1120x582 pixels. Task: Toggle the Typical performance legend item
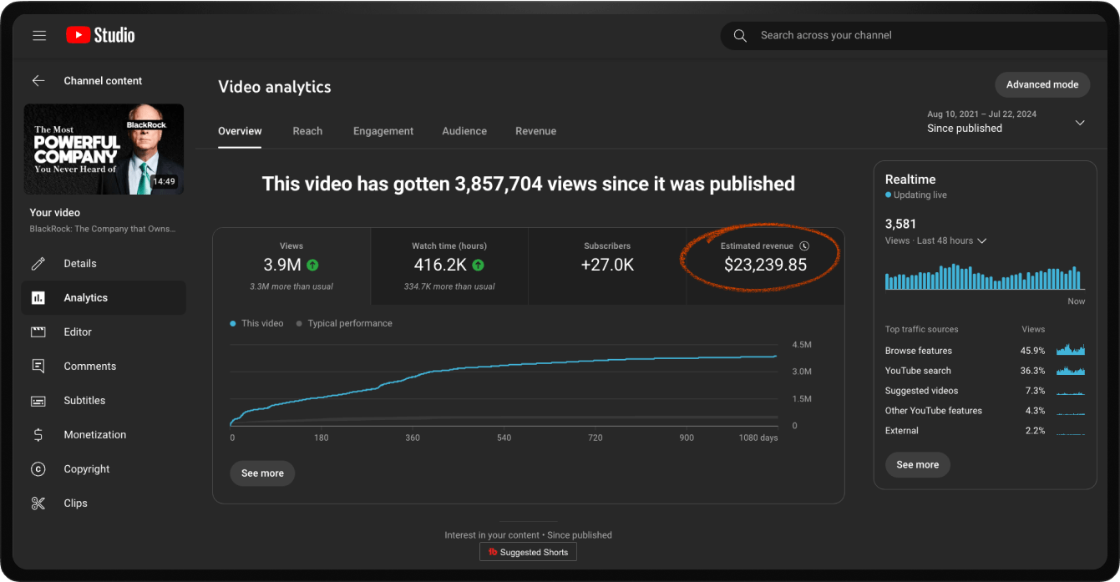[x=344, y=323]
